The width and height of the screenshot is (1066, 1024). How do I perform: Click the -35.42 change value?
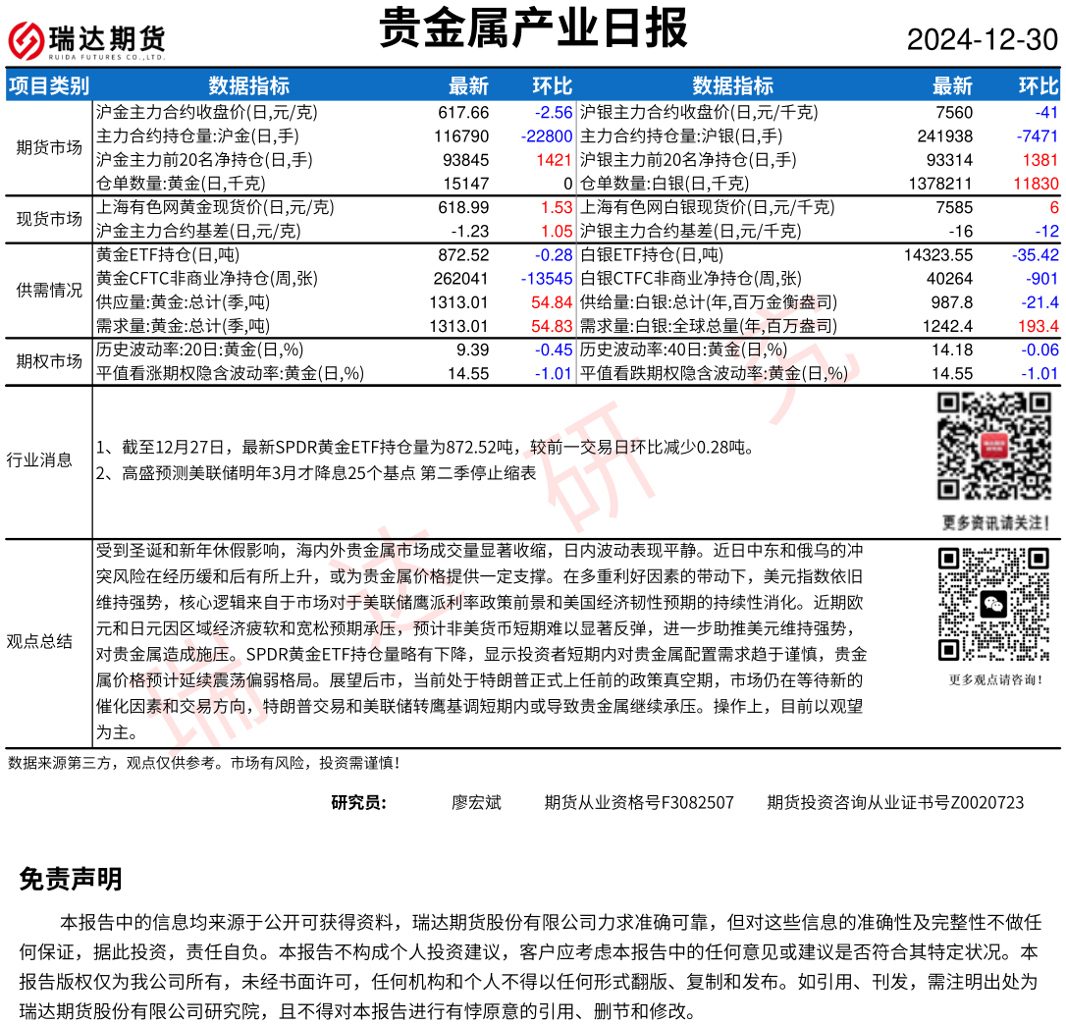point(1036,255)
